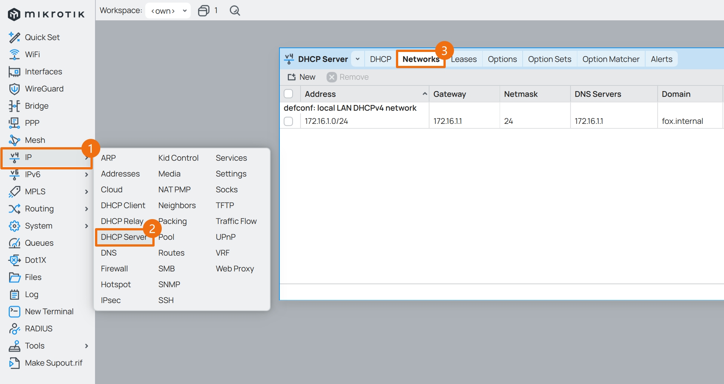Click the PPP sidebar icon
Viewport: 724px width, 384px height.
point(14,123)
